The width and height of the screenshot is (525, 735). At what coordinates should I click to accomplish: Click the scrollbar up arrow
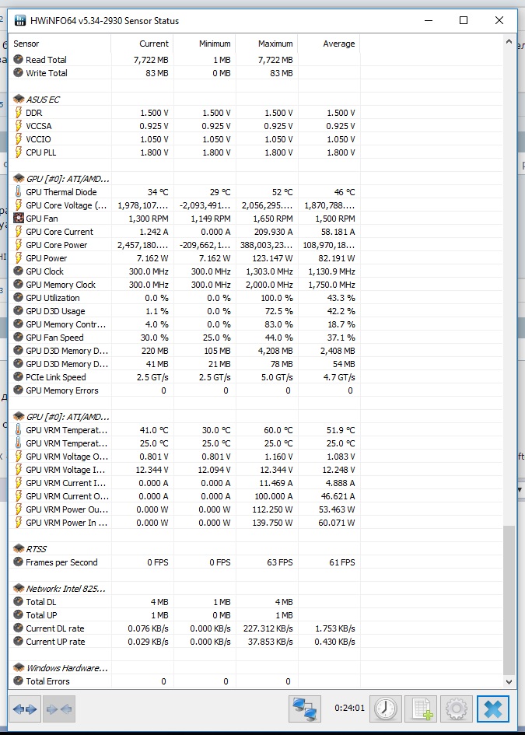click(x=509, y=42)
